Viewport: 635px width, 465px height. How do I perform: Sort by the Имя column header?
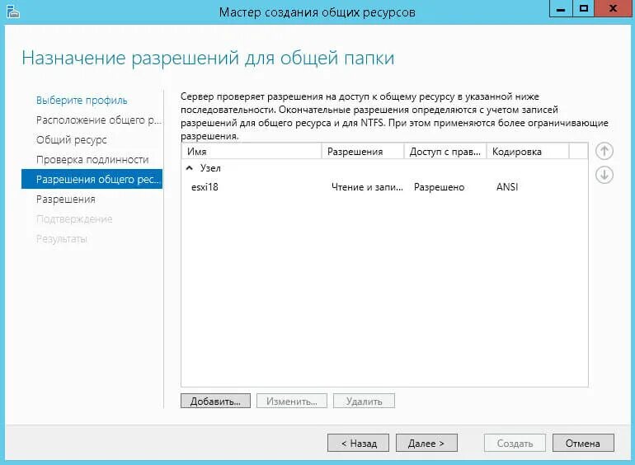[252, 152]
